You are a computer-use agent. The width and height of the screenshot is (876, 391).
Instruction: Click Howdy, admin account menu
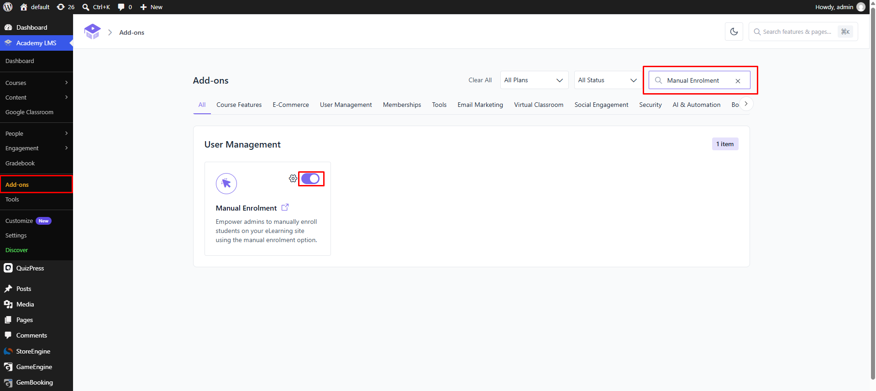[x=840, y=7]
